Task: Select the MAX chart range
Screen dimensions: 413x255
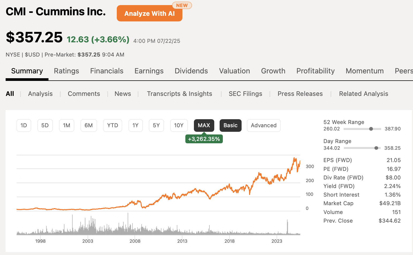Action: [x=204, y=125]
